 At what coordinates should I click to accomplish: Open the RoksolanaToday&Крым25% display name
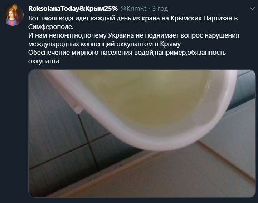coord(73,9)
